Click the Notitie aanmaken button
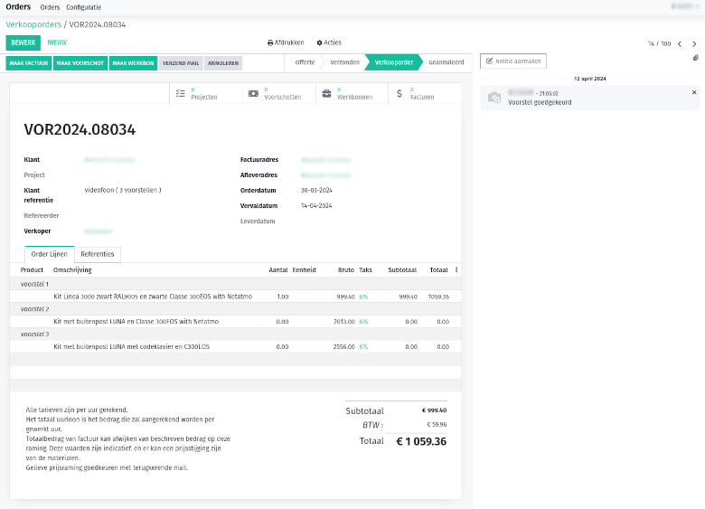This screenshot has height=509, width=705. point(513,61)
